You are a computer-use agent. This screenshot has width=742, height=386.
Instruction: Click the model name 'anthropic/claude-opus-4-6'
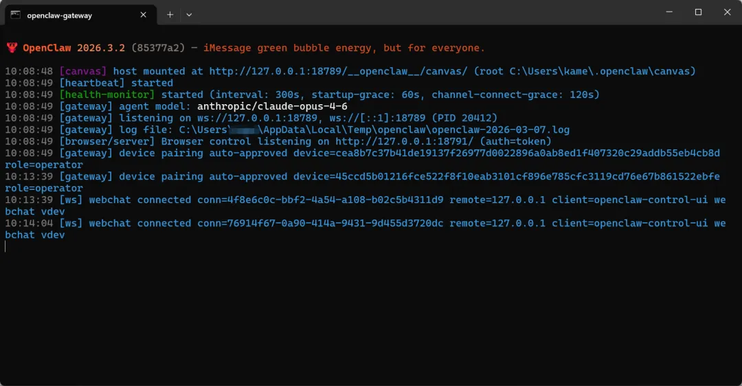(x=272, y=106)
